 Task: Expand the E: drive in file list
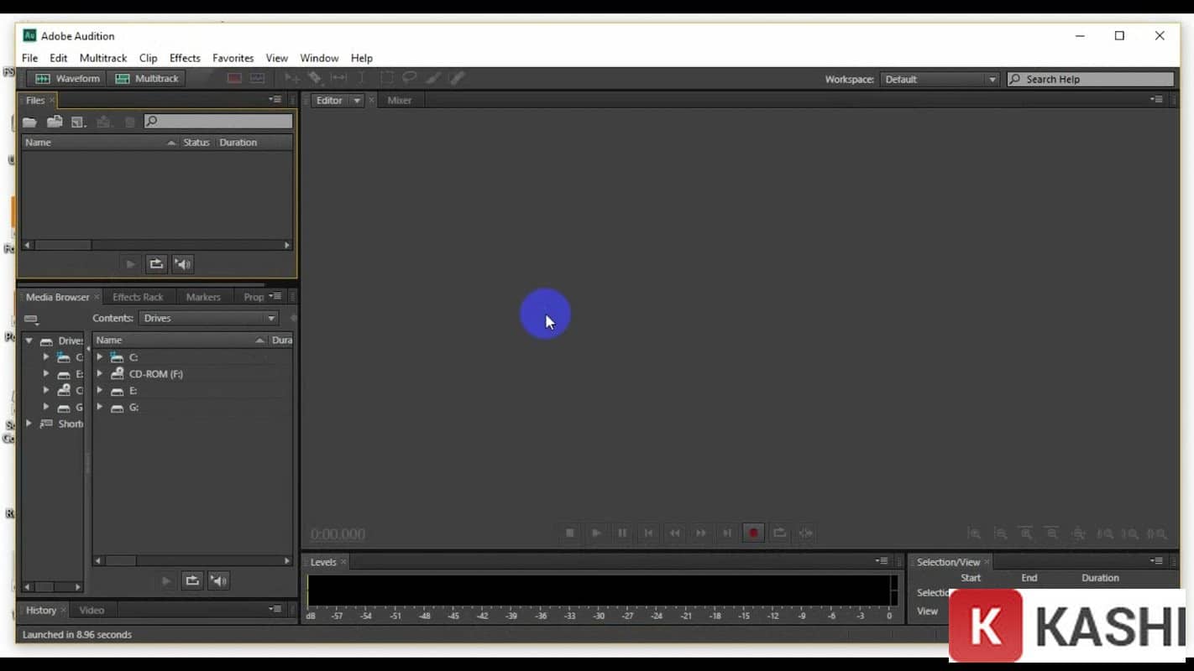coord(100,391)
